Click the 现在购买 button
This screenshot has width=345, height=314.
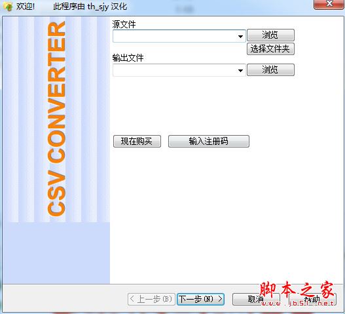(137, 141)
